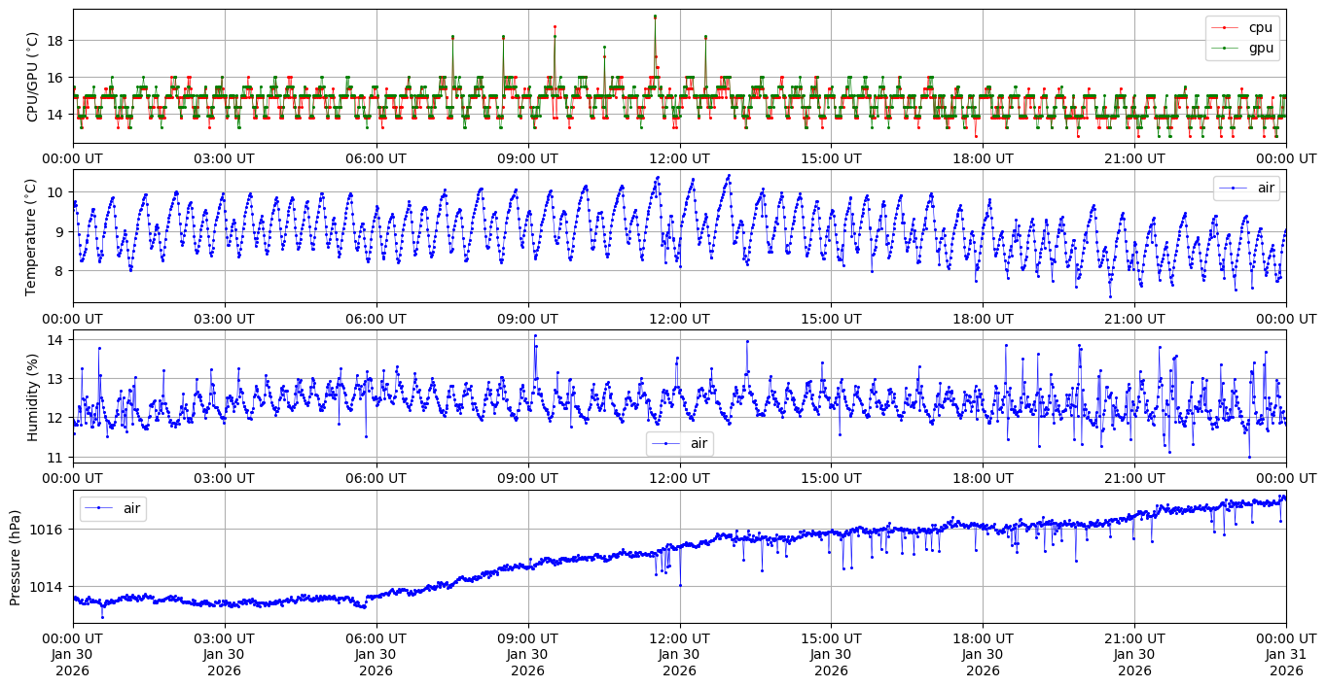Click the gpu legend entry label

[1260, 48]
